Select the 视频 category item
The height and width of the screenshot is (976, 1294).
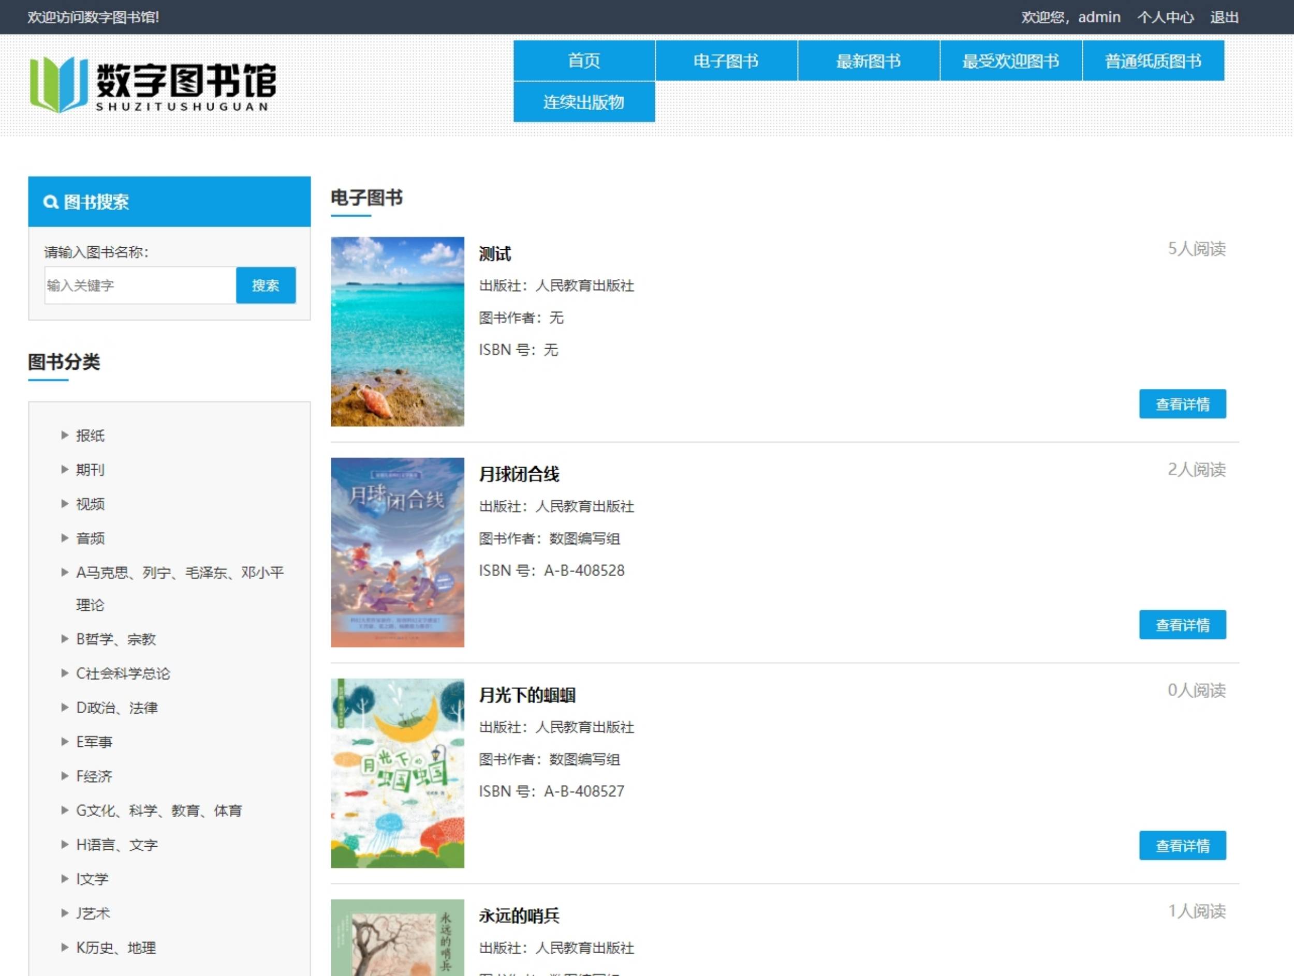91,504
